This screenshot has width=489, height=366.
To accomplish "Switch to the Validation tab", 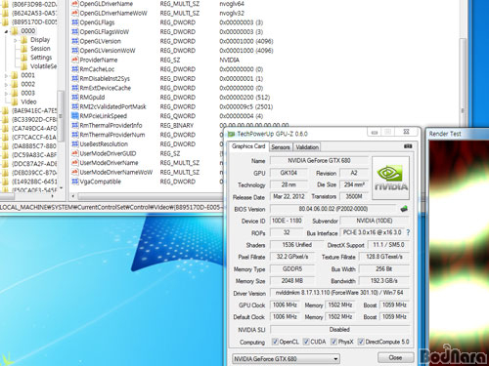I will (307, 147).
